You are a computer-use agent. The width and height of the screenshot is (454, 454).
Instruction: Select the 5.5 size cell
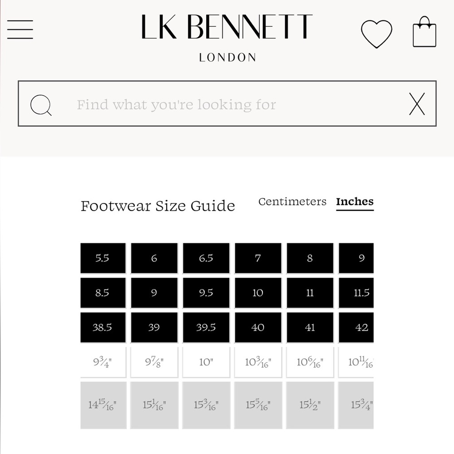(x=103, y=258)
